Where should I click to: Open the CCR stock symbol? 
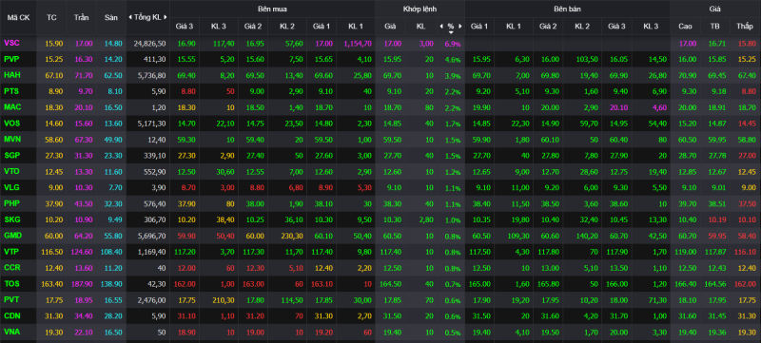(11, 267)
